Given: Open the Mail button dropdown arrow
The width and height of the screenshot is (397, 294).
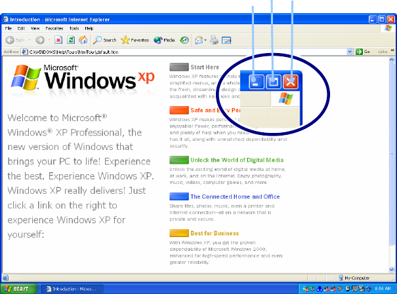Looking at the screenshot, I should tap(205, 40).
